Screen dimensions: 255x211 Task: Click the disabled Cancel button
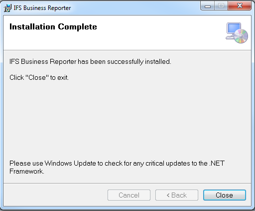coord(129,195)
